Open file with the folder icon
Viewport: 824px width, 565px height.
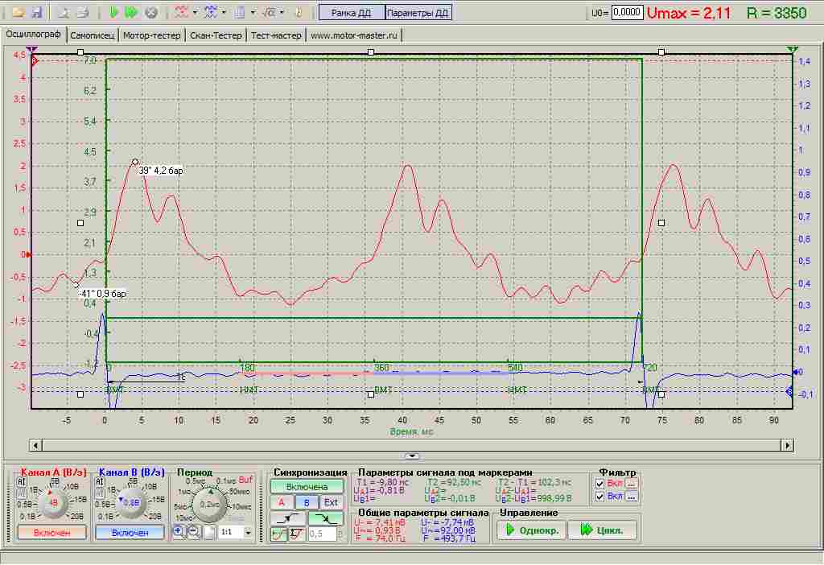click(19, 12)
